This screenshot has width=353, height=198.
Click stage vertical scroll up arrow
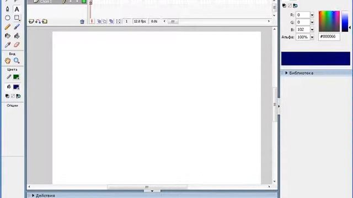pos(275,29)
